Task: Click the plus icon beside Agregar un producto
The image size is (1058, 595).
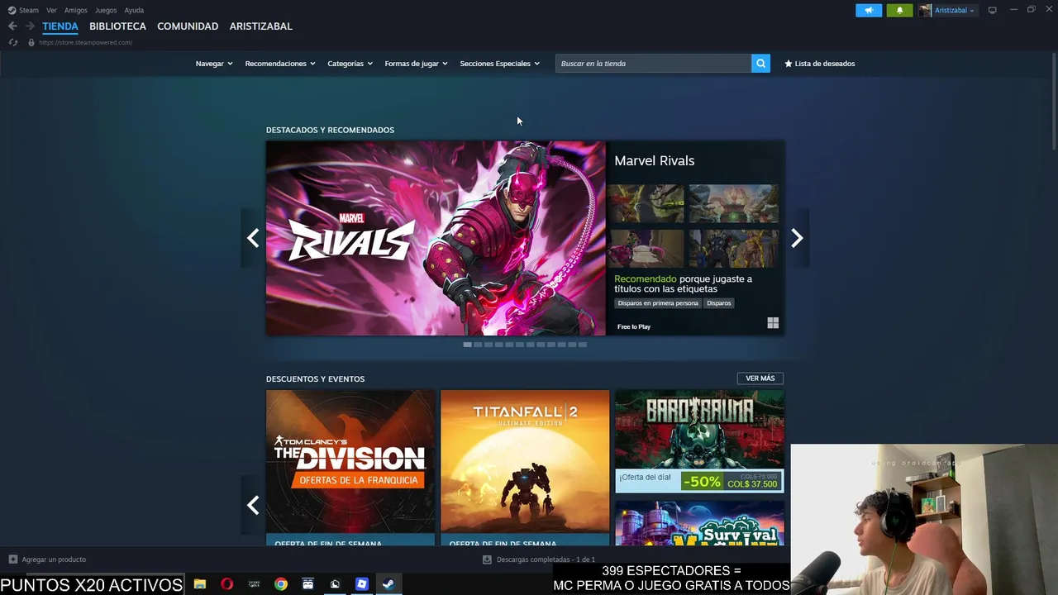Action: 12,559
